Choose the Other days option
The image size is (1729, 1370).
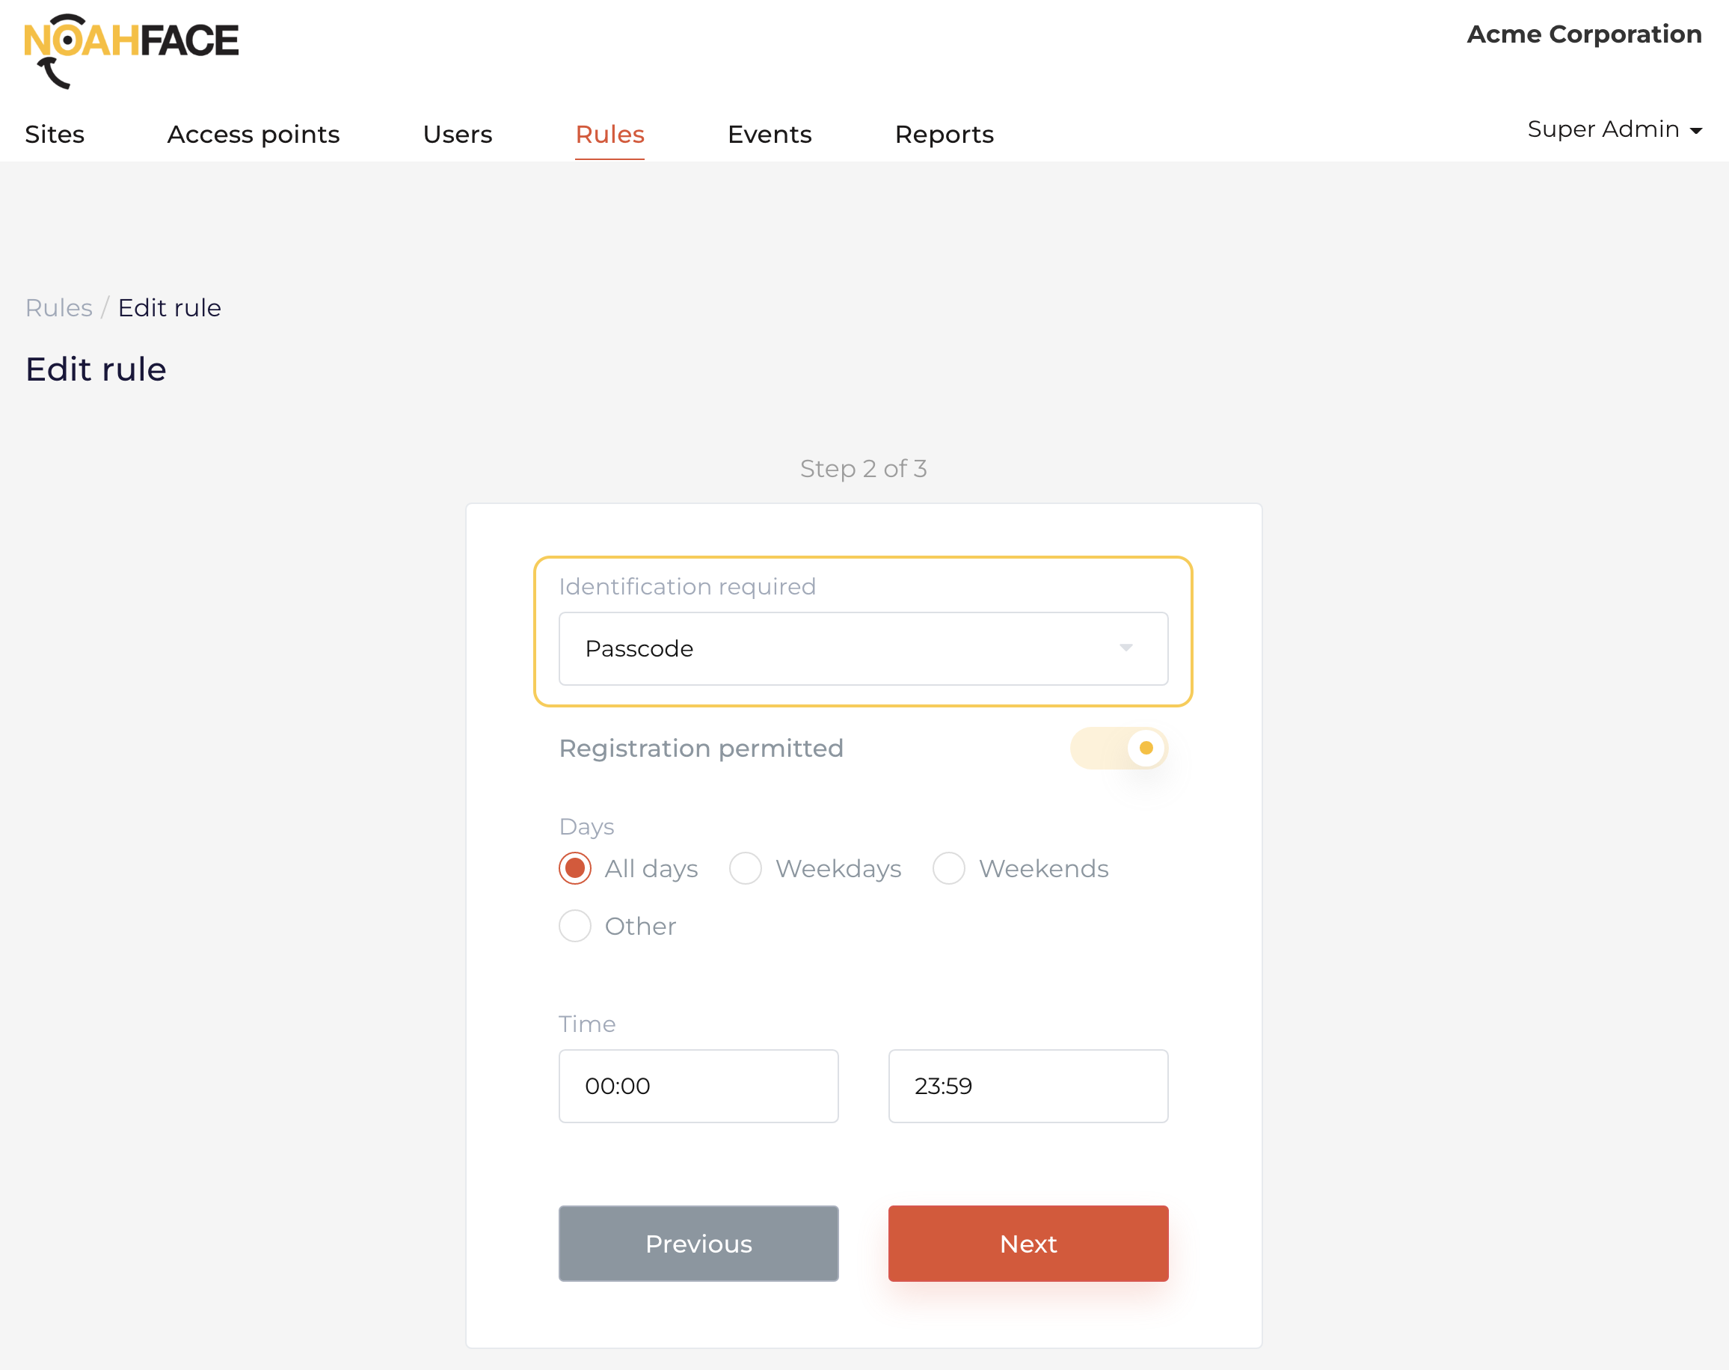574,926
